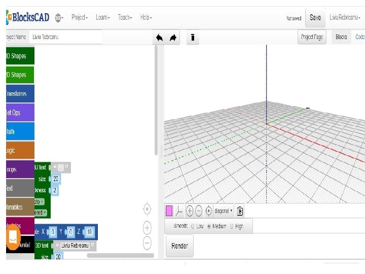Image resolution: width=365 pixels, height=274 pixels.
Task: Open the font dropdown in 3D text block
Action: [x=39, y=202]
